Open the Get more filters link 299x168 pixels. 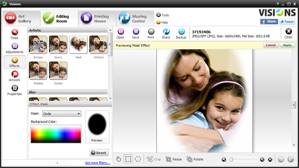pyautogui.click(x=98, y=163)
